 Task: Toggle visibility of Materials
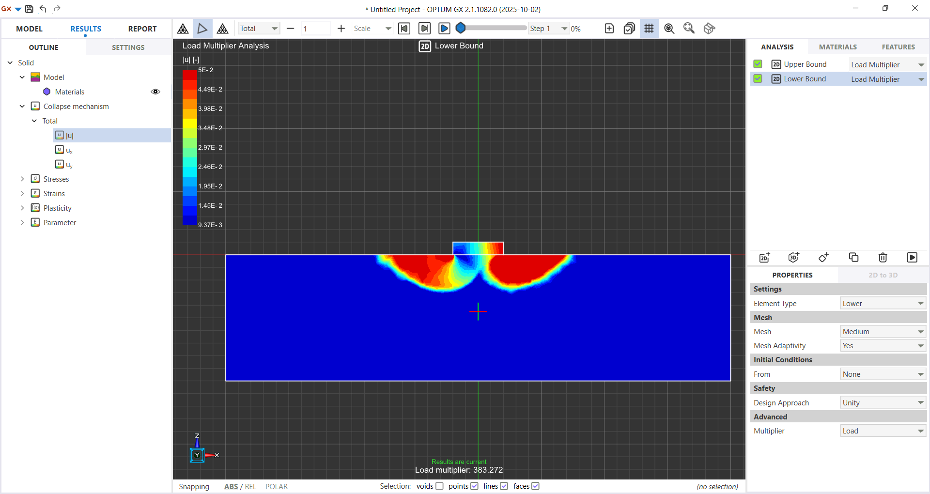[155, 92]
